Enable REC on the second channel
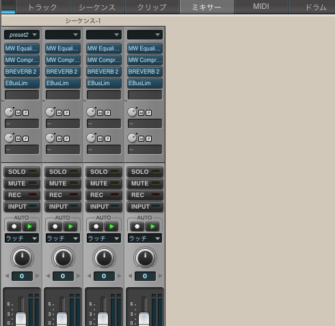Viewport: 335px width, 326px height. pos(63,195)
